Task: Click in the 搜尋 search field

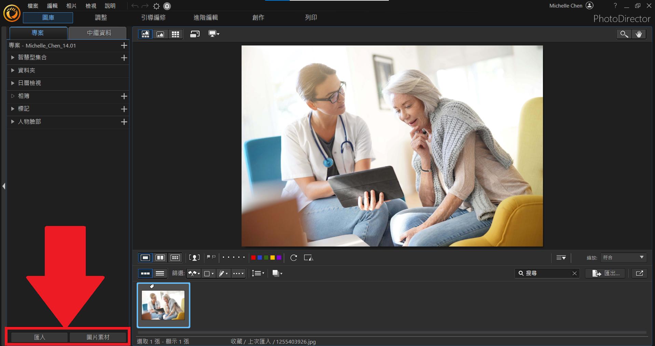Action: click(x=547, y=273)
